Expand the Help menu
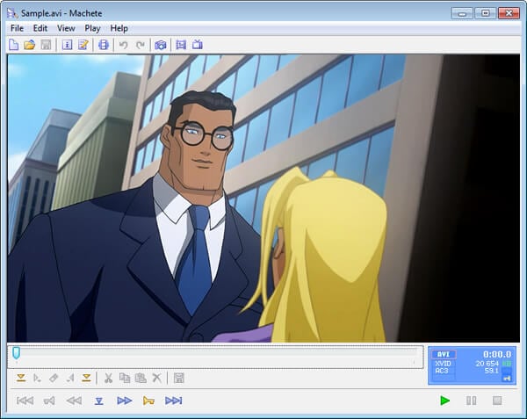This screenshot has height=419, width=527. point(119,28)
